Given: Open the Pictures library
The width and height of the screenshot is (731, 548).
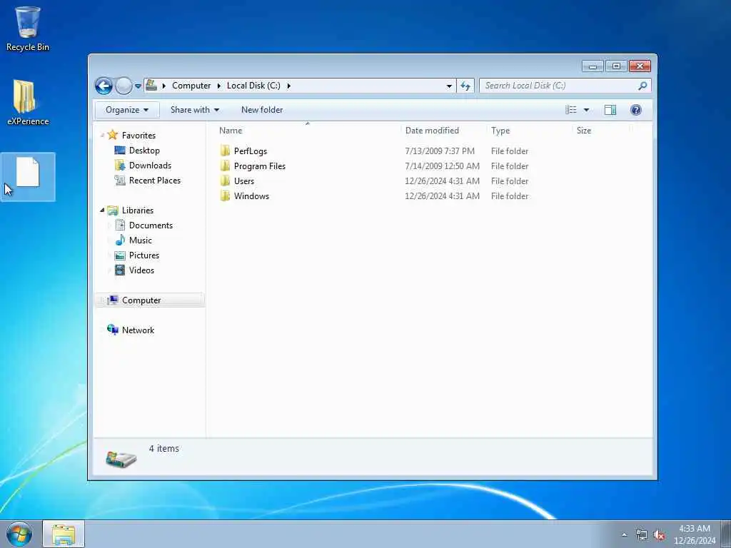Looking at the screenshot, I should pos(143,255).
